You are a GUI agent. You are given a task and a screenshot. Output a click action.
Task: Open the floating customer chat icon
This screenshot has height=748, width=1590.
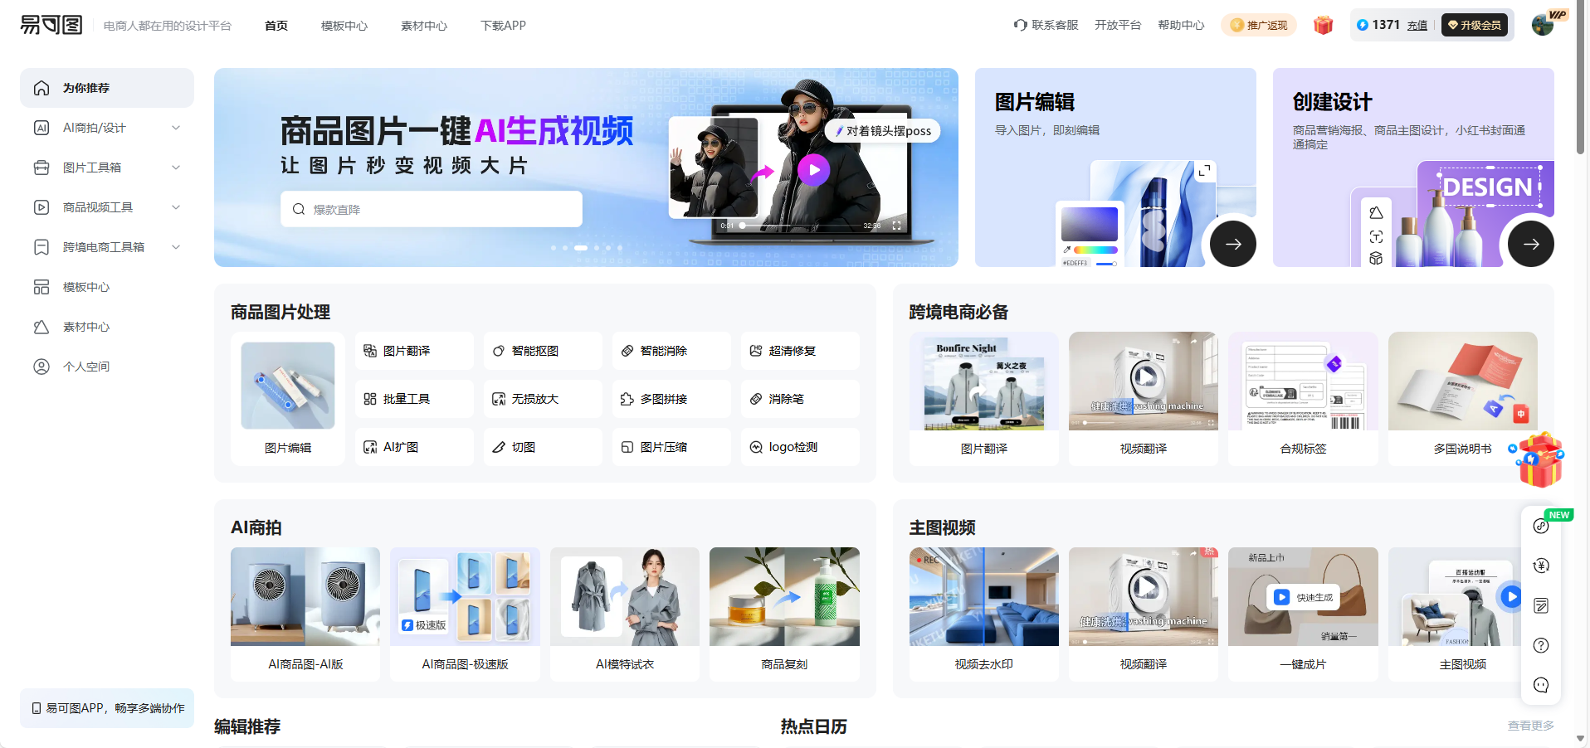click(x=1541, y=685)
